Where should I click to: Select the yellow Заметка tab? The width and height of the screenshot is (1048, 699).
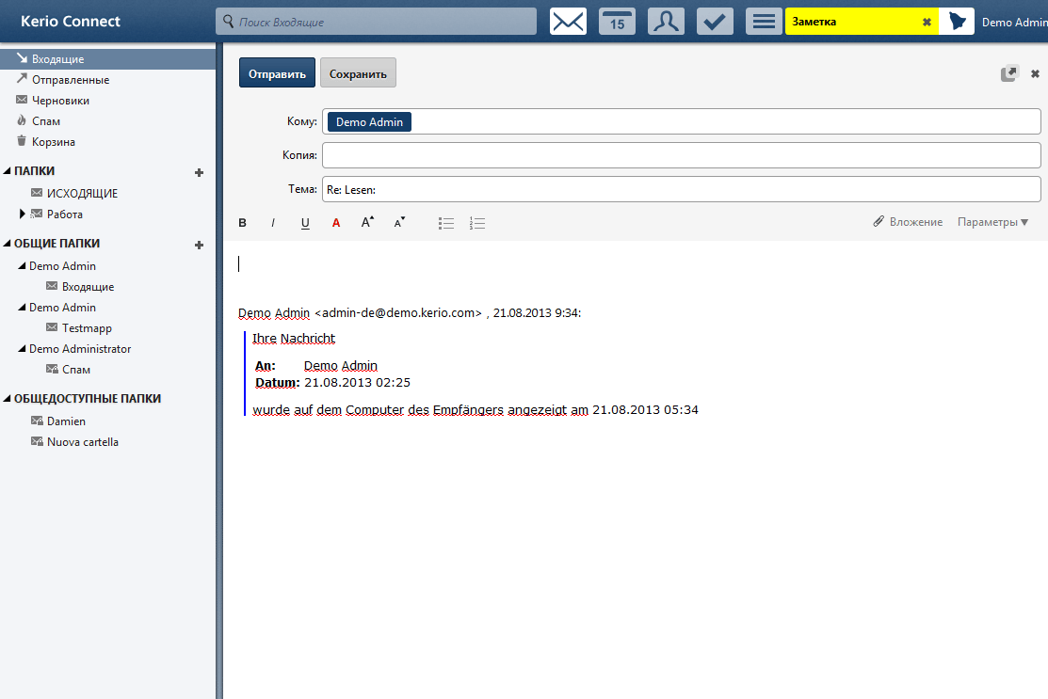862,22
